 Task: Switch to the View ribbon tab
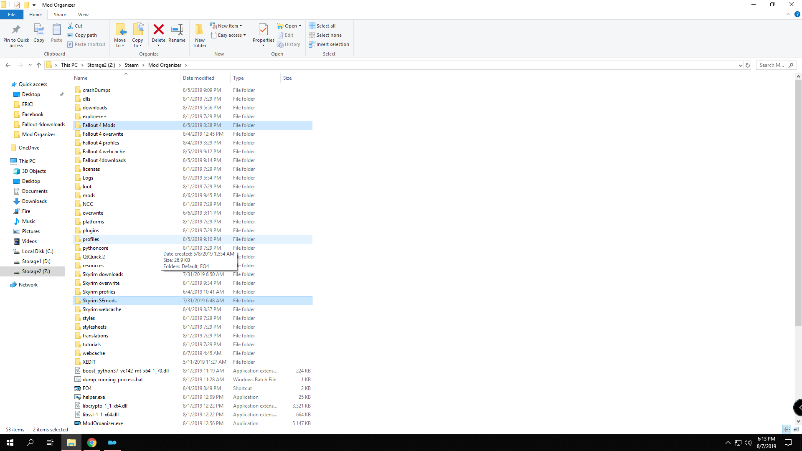[83, 14]
